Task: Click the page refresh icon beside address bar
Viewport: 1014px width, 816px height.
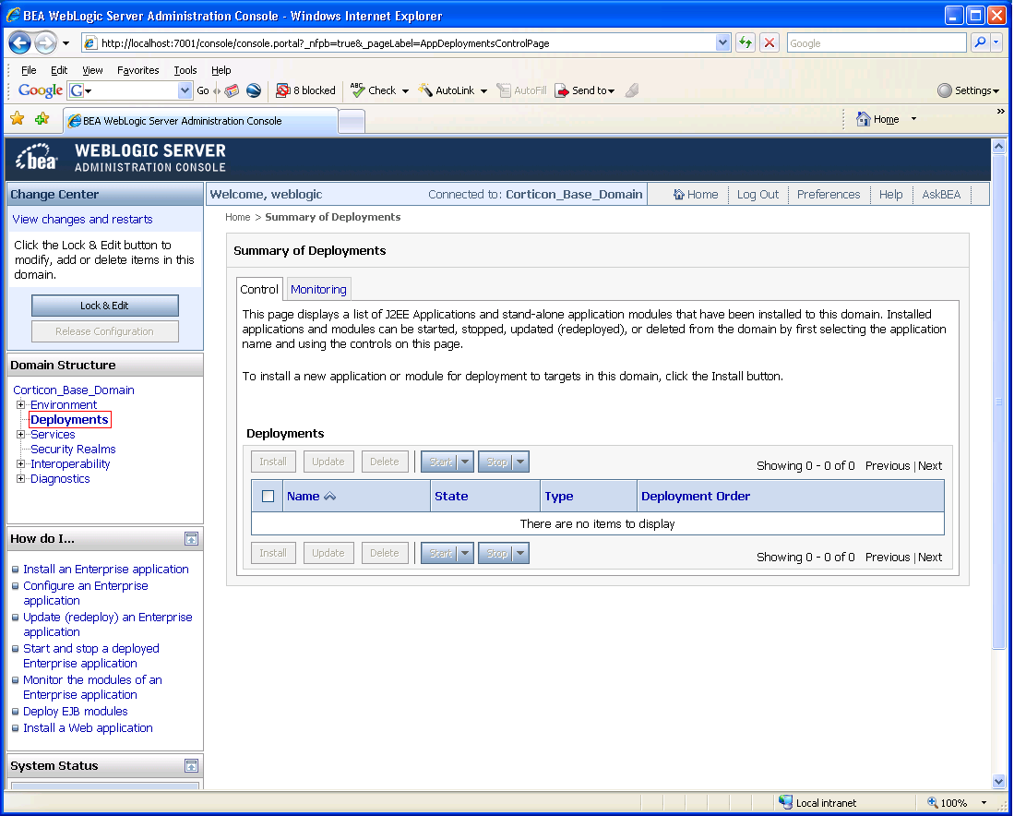Action: click(x=746, y=42)
